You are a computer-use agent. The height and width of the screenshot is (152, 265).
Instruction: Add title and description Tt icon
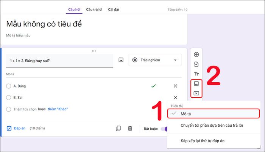click(196, 74)
